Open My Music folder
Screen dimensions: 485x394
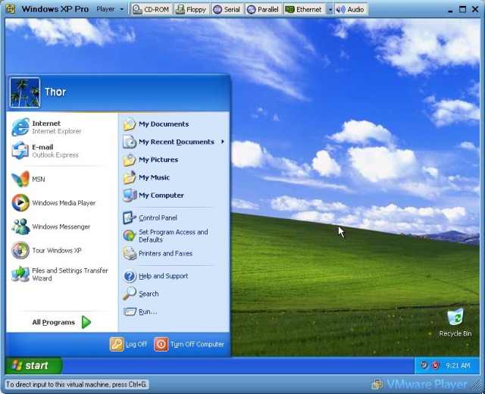(146, 177)
